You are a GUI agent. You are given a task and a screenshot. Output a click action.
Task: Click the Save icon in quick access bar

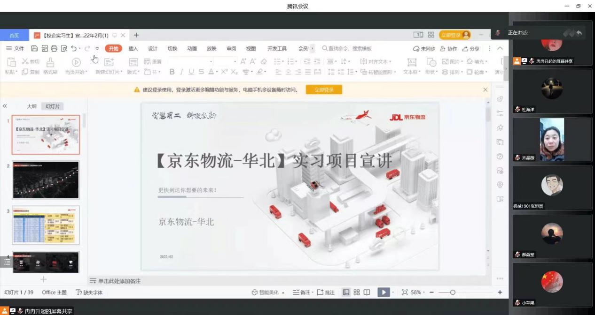[34, 49]
